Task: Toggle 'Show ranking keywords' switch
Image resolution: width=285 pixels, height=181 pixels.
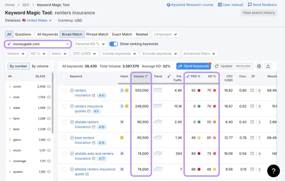Action: coord(114,44)
